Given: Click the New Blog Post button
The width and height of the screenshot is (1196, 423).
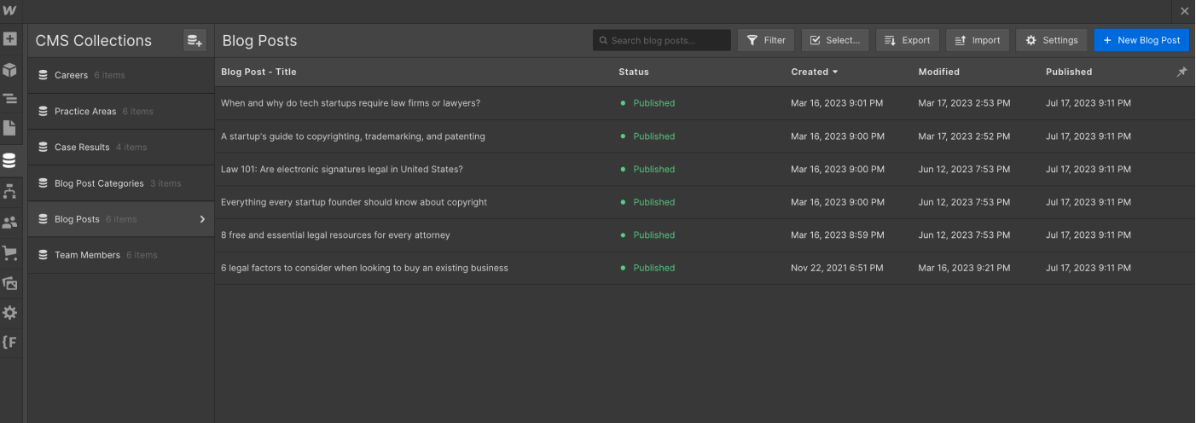Looking at the screenshot, I should (x=1141, y=40).
